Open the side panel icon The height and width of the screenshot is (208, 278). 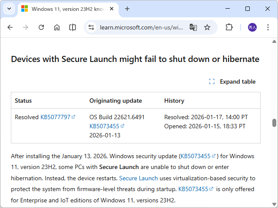pos(73,27)
